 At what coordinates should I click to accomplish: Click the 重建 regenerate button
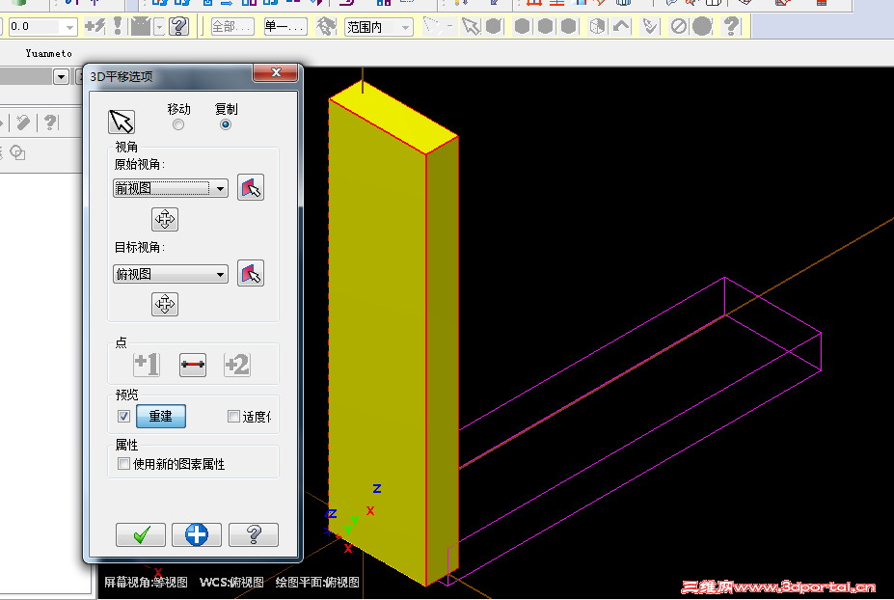coord(160,416)
